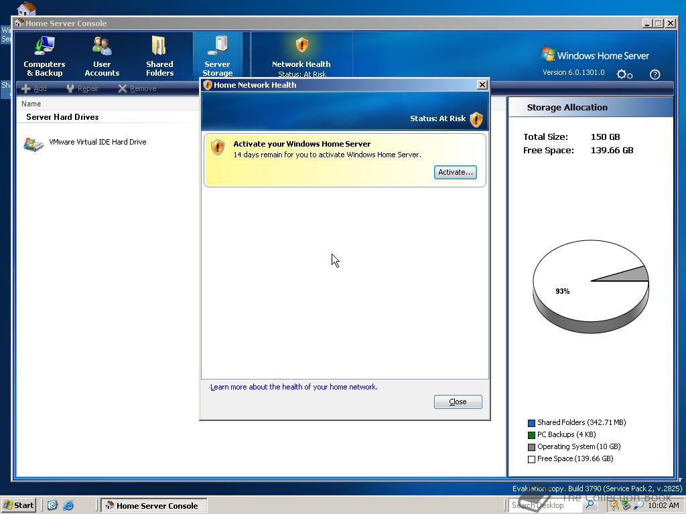
Task: Close the Home Network Health dialog via Close
Action: coord(458,402)
